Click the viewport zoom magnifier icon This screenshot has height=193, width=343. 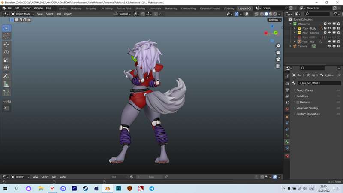pos(278,46)
